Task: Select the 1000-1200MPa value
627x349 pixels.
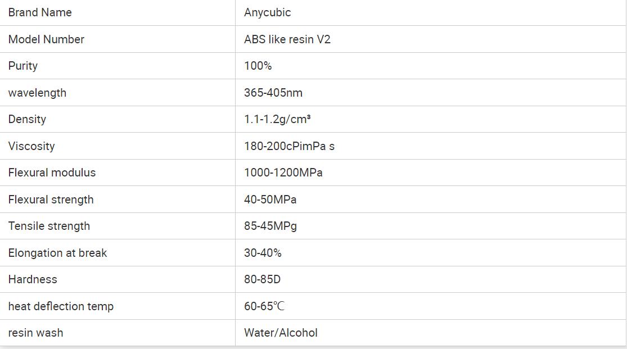Action: point(283,173)
